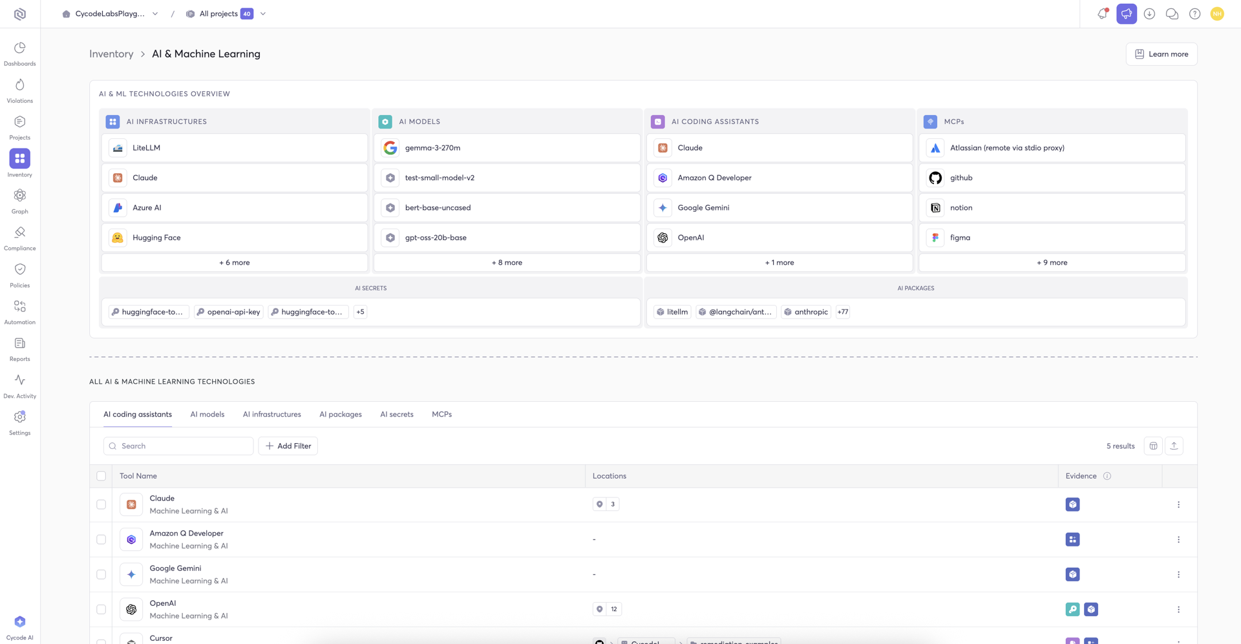Click the Learn more button

coord(1161,54)
